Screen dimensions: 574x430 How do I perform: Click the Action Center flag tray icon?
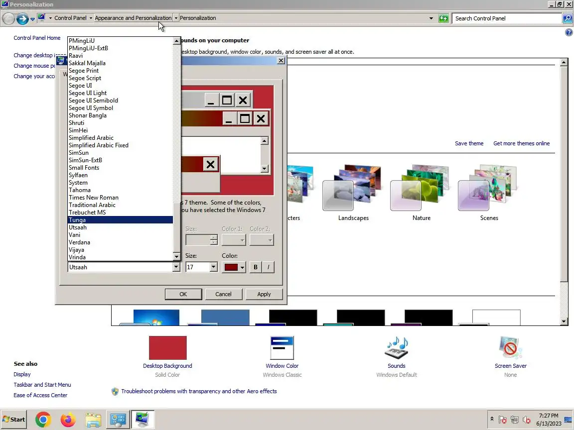pos(503,420)
